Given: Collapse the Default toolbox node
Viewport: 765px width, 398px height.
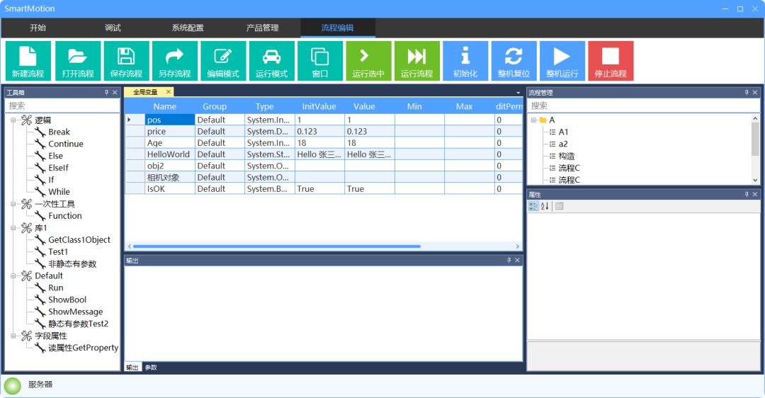Looking at the screenshot, I should pos(13,275).
